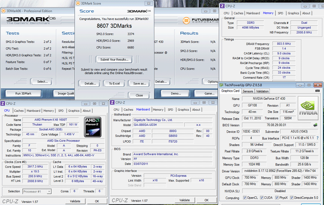Click the To Excel button
This screenshot has width=324, height=205.
point(114,84)
